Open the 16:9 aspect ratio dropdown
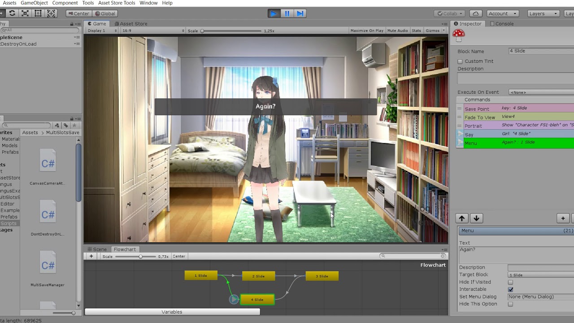 (153, 31)
